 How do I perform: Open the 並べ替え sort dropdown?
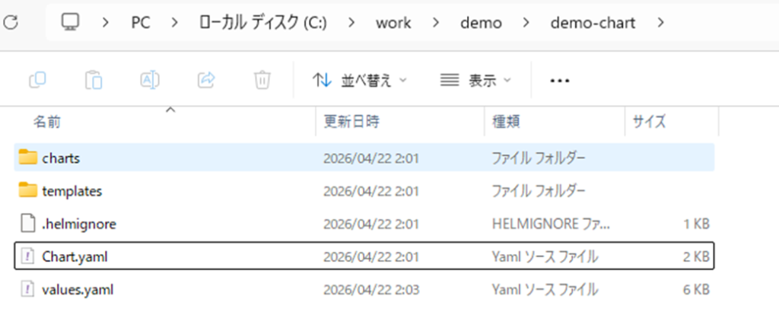coord(360,80)
